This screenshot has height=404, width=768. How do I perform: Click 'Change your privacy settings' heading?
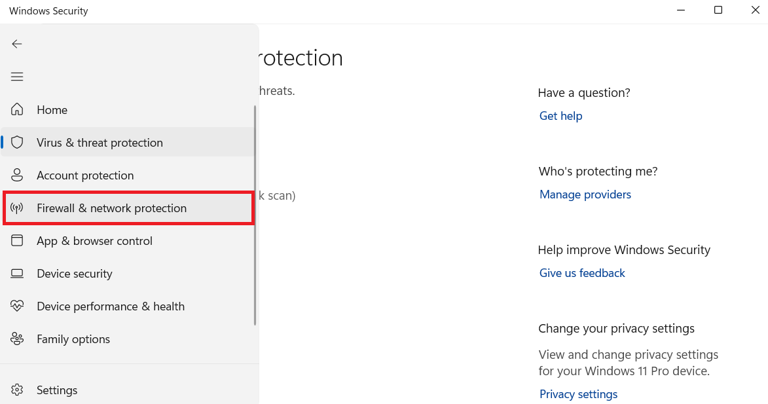(x=616, y=329)
